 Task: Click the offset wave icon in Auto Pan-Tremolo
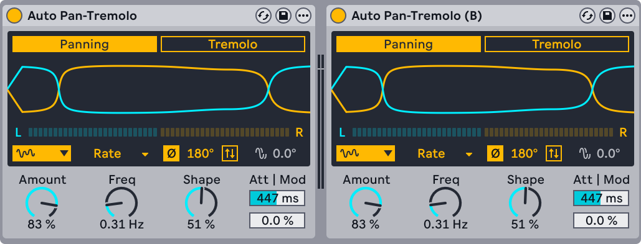(x=261, y=153)
